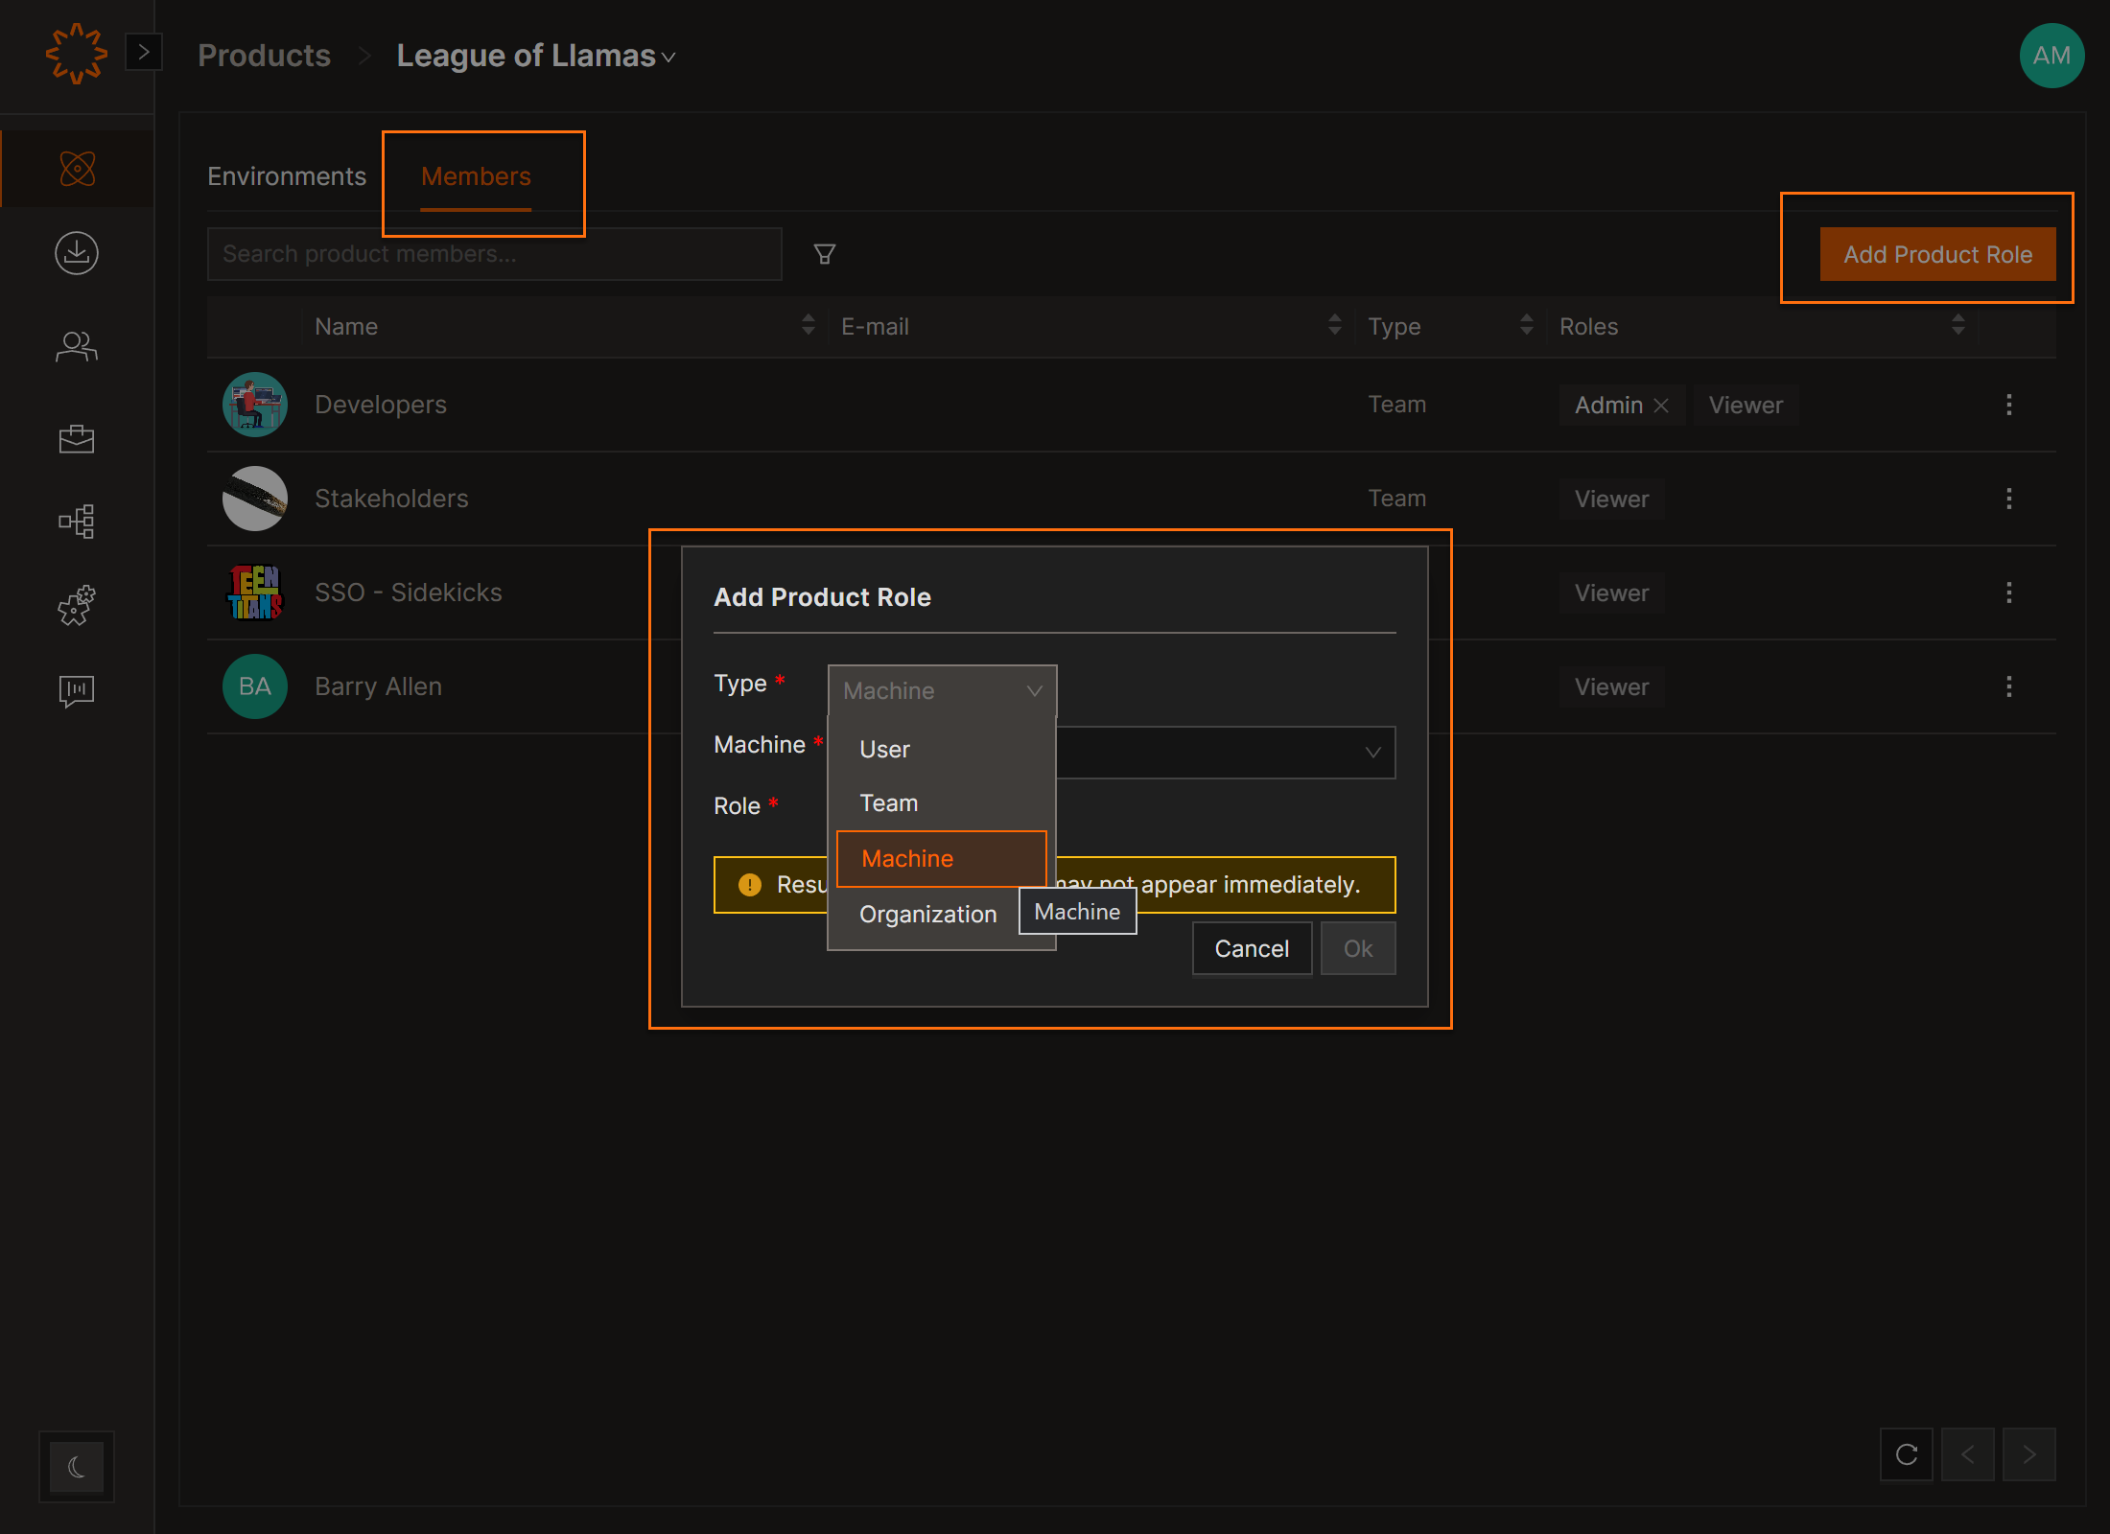Open the hierarchy diagram sidebar icon
2110x1534 pixels.
pyautogui.click(x=77, y=522)
